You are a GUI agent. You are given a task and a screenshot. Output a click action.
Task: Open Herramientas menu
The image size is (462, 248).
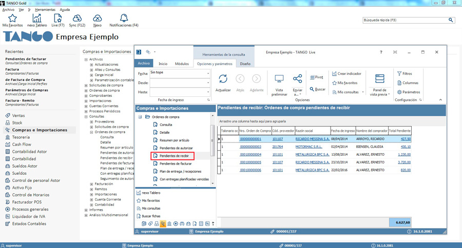[45, 10]
